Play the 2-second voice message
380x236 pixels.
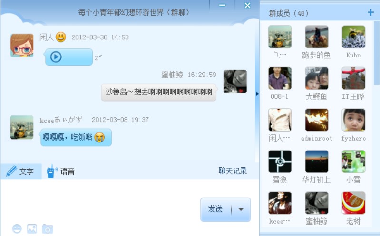pyautogui.click(x=56, y=57)
